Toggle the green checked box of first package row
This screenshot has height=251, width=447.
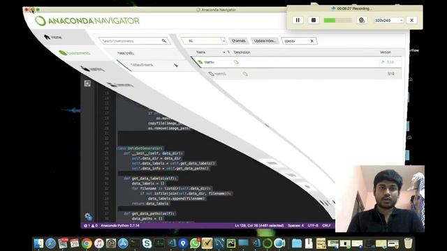click(200, 62)
